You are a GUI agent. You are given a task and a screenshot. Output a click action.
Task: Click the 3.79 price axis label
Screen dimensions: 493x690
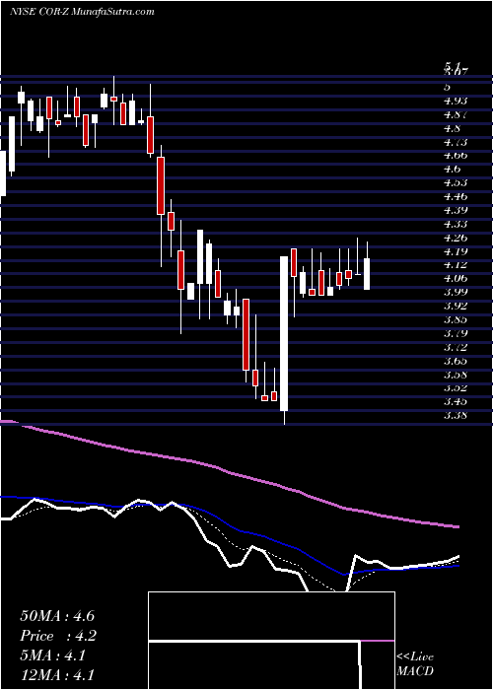click(x=456, y=333)
